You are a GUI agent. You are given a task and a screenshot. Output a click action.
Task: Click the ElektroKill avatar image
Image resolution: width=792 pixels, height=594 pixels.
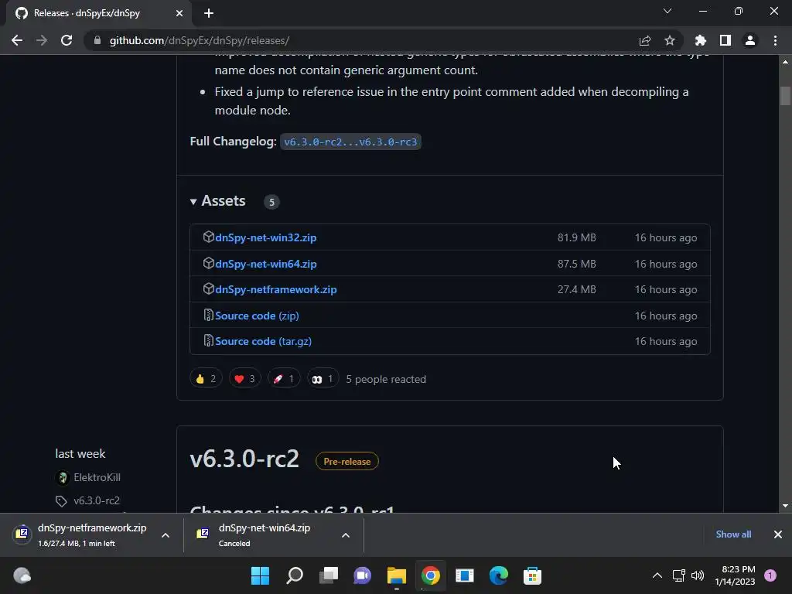[62, 477]
